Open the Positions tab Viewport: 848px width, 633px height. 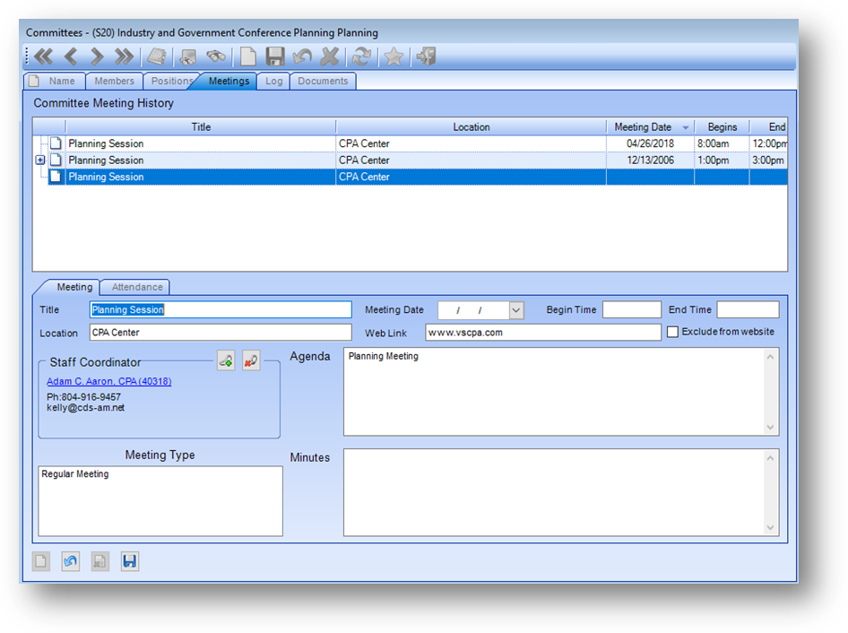[x=171, y=82]
